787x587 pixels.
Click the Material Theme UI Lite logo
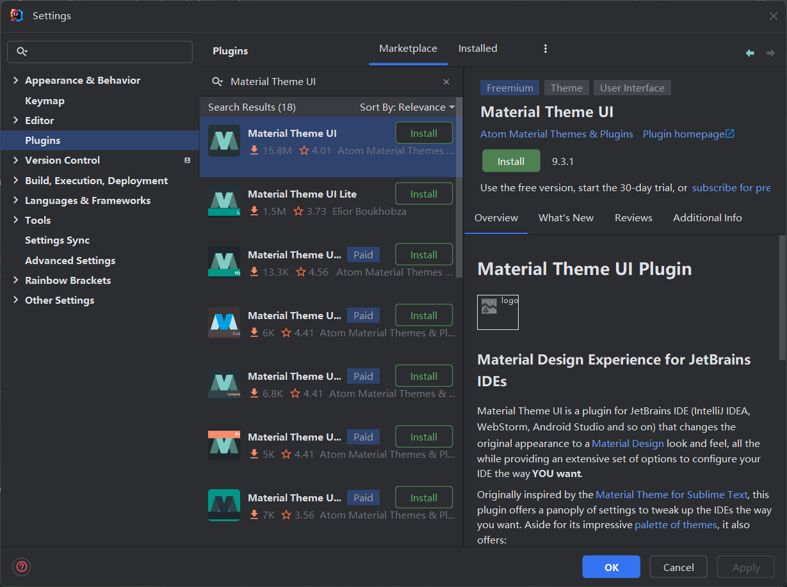(224, 201)
